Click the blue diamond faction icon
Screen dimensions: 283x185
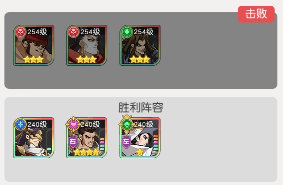[x=20, y=124]
